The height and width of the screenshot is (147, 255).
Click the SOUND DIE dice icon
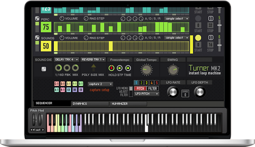[44, 69]
